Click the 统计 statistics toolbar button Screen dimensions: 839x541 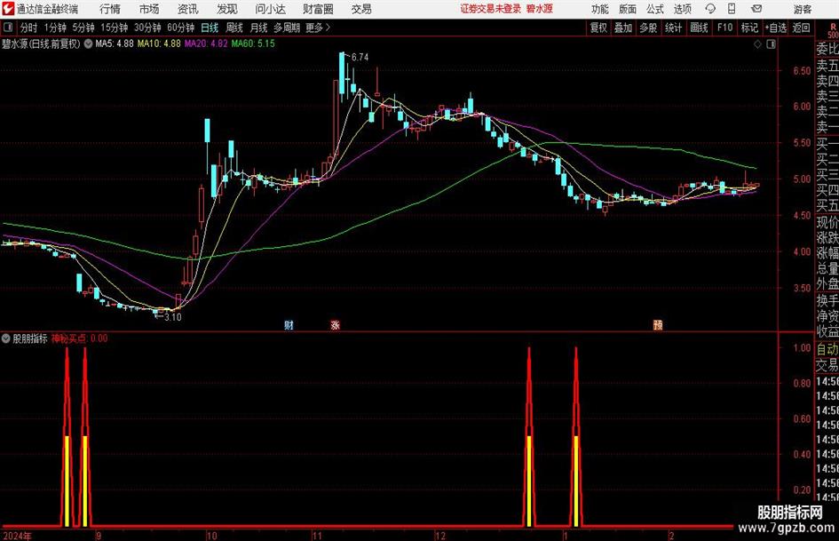[x=673, y=28]
